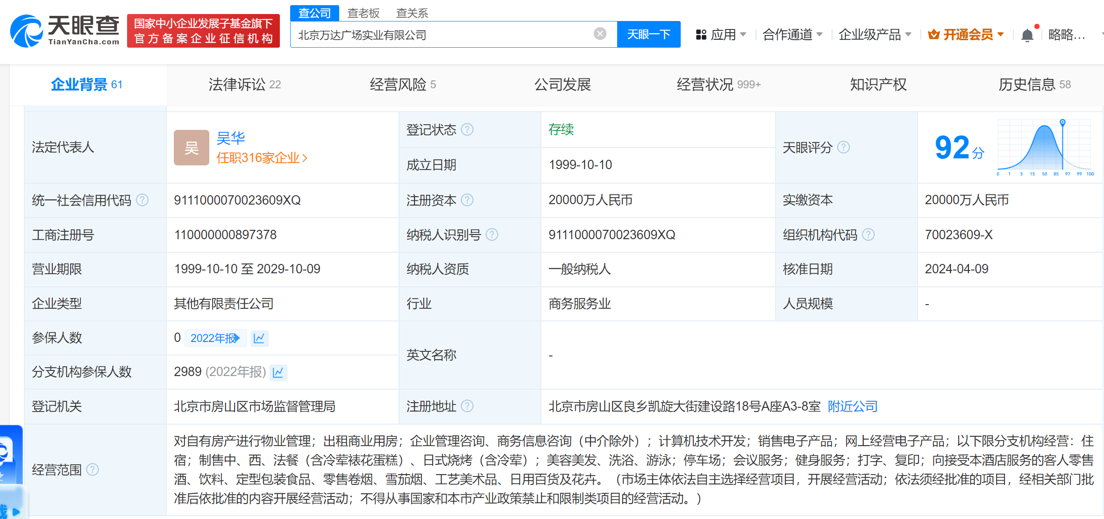The image size is (1104, 519).
Task: Click the TianYanCha logo
Action: pos(64,31)
